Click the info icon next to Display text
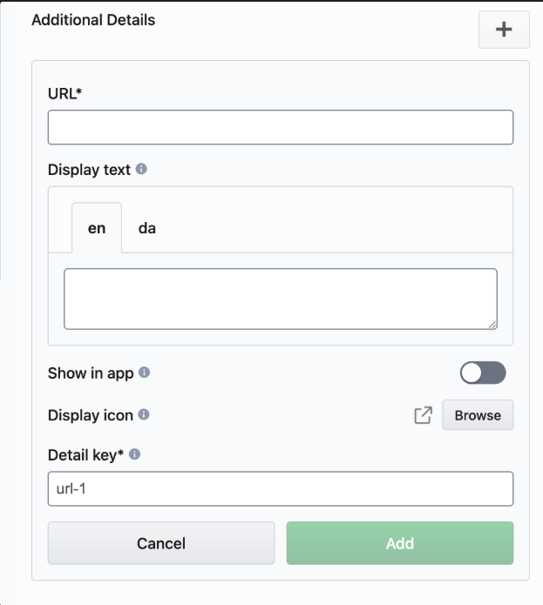The height and width of the screenshot is (605, 543). click(x=141, y=169)
